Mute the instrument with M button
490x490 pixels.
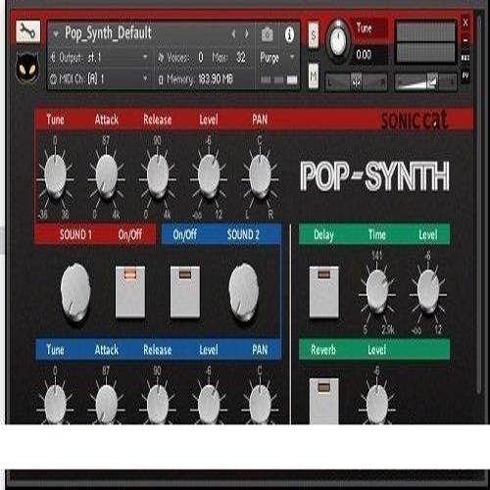tap(314, 75)
